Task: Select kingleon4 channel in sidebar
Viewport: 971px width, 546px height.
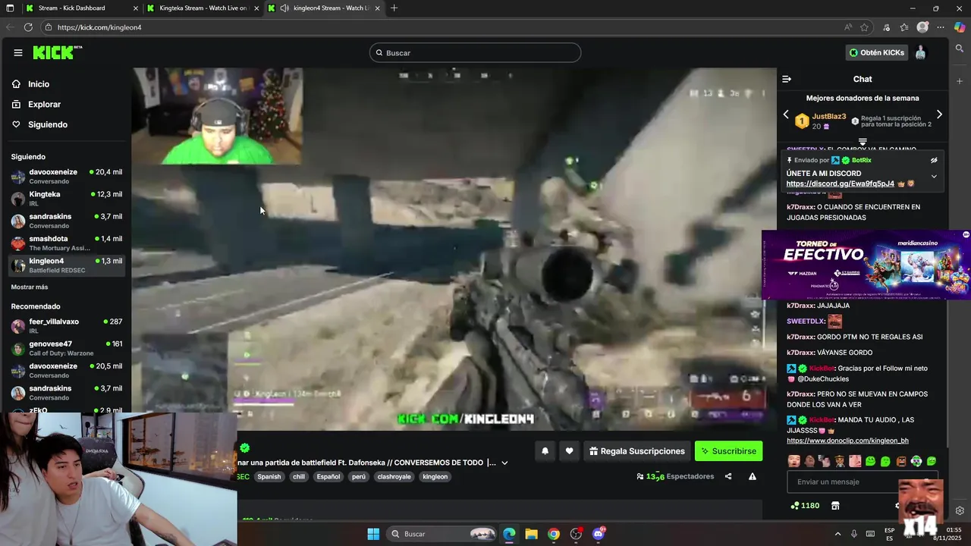Action: (67, 265)
